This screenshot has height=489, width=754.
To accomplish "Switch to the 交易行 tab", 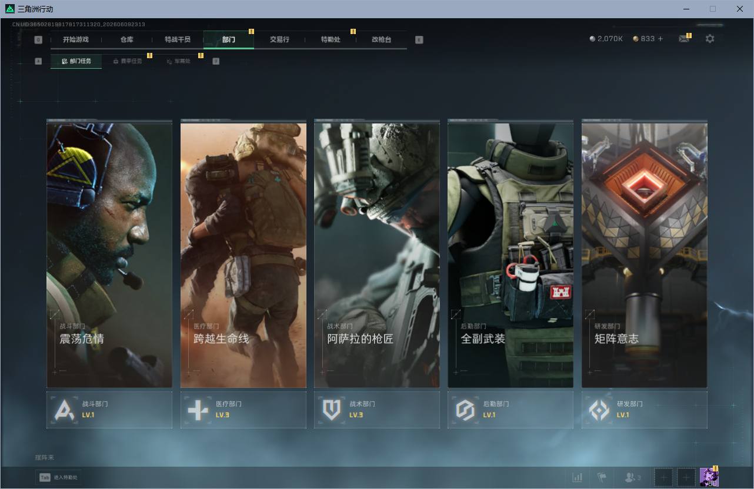I will pos(279,39).
